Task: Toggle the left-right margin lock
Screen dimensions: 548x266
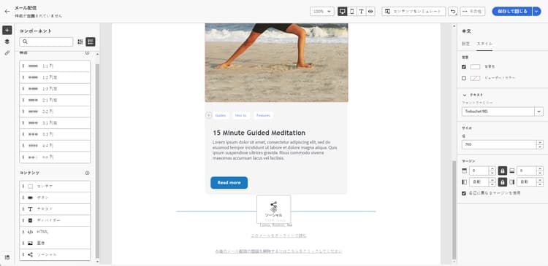Action: tap(502, 182)
